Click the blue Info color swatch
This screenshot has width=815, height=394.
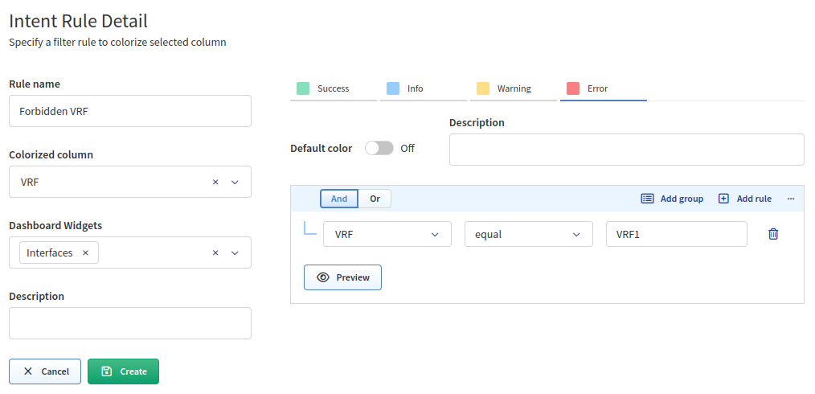393,88
